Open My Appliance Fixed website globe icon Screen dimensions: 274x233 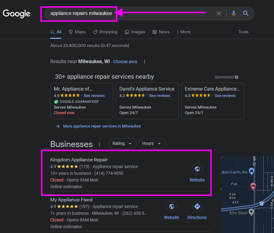click(x=172, y=206)
